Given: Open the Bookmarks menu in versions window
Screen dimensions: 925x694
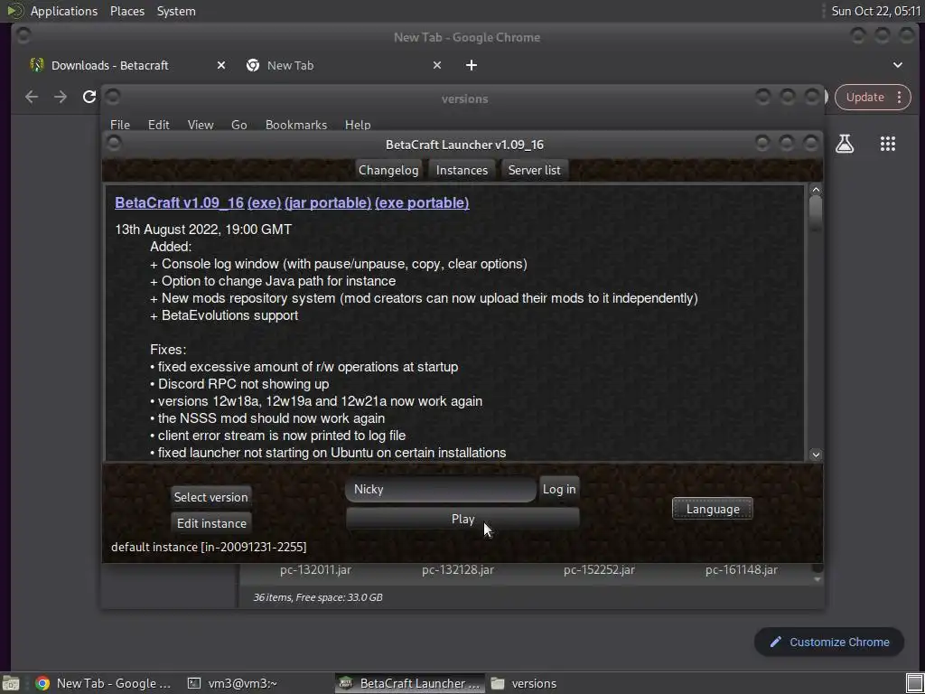Looking at the screenshot, I should point(296,125).
